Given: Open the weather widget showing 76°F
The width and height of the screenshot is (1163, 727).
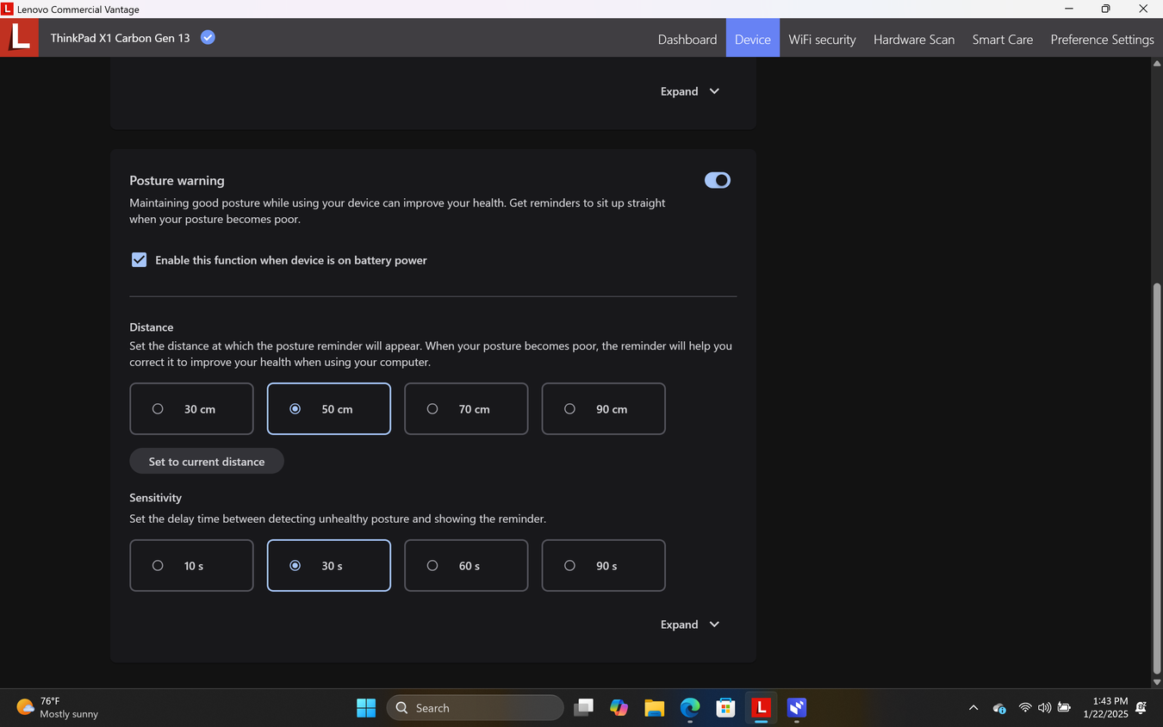Looking at the screenshot, I should pos(57,707).
